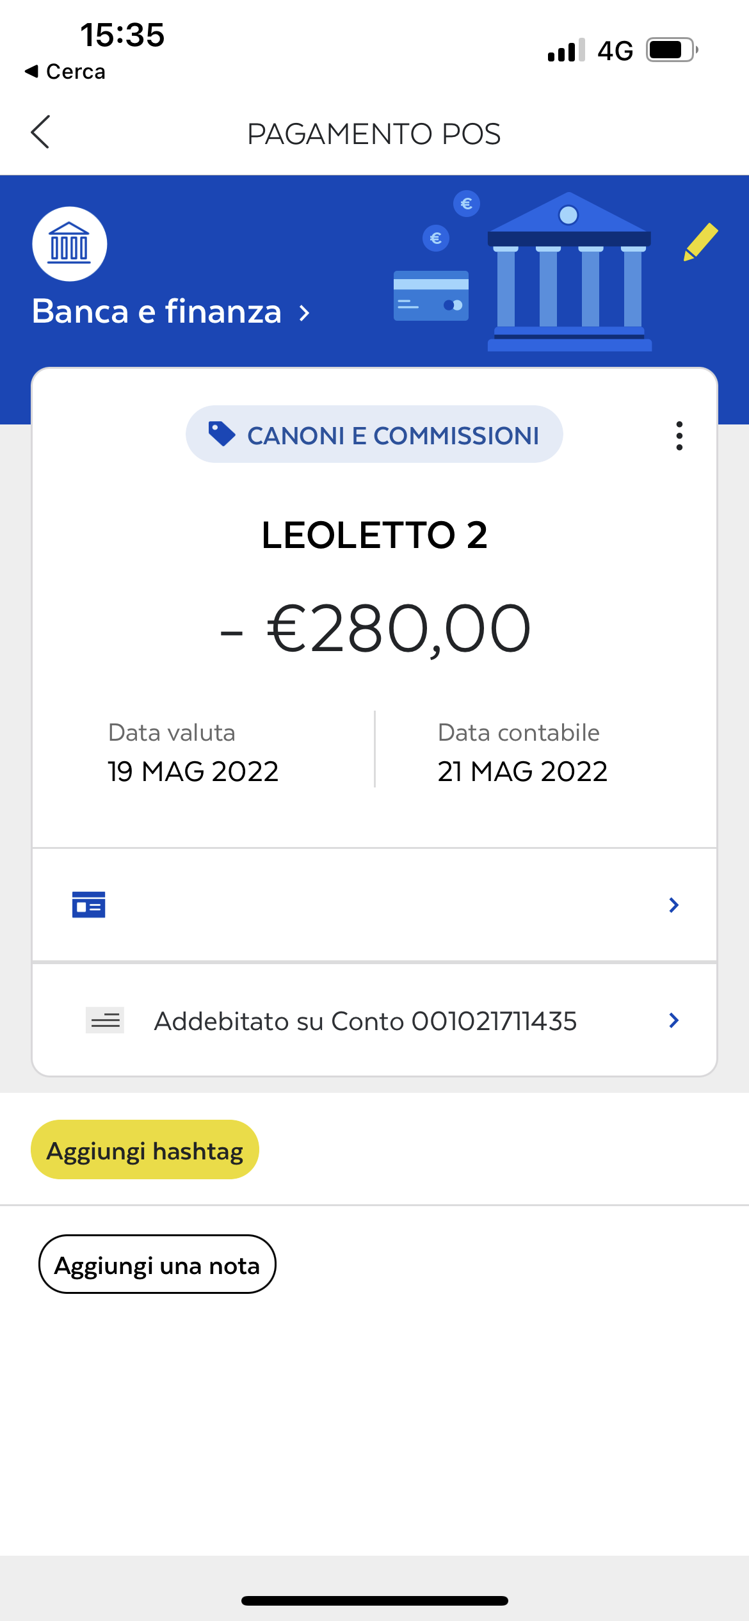
Task: Tap the tag icon in category chip
Action: pyautogui.click(x=222, y=434)
